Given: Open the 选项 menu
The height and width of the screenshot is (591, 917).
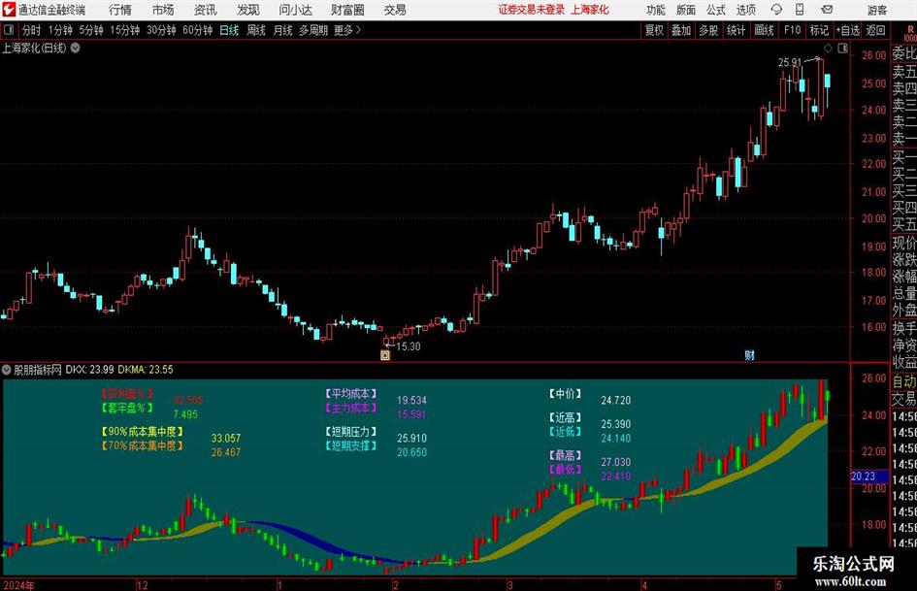Looking at the screenshot, I should [745, 10].
